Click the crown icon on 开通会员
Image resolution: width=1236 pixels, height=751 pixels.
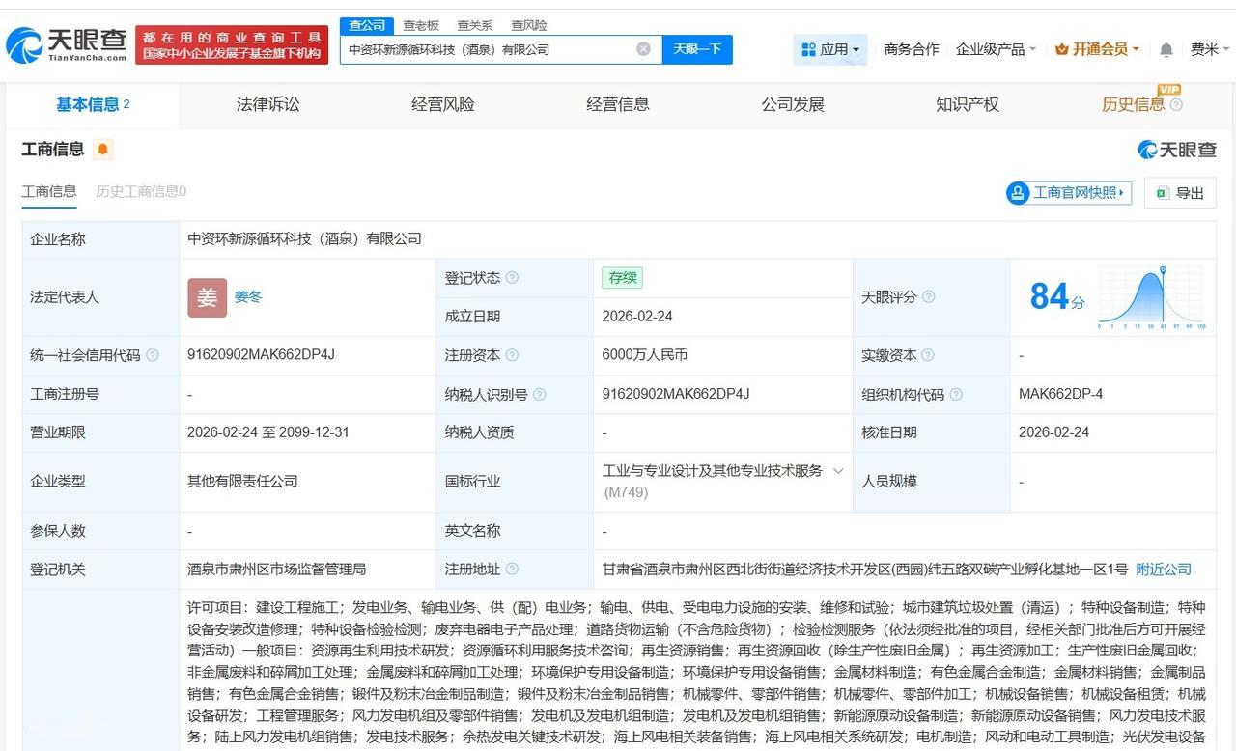1062,47
